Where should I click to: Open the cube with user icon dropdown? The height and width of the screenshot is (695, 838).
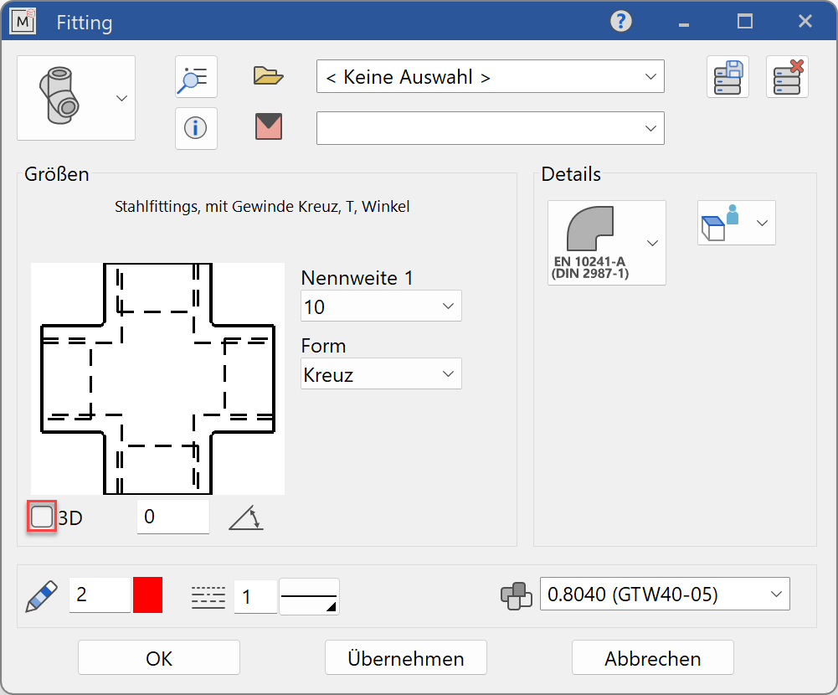pos(737,223)
